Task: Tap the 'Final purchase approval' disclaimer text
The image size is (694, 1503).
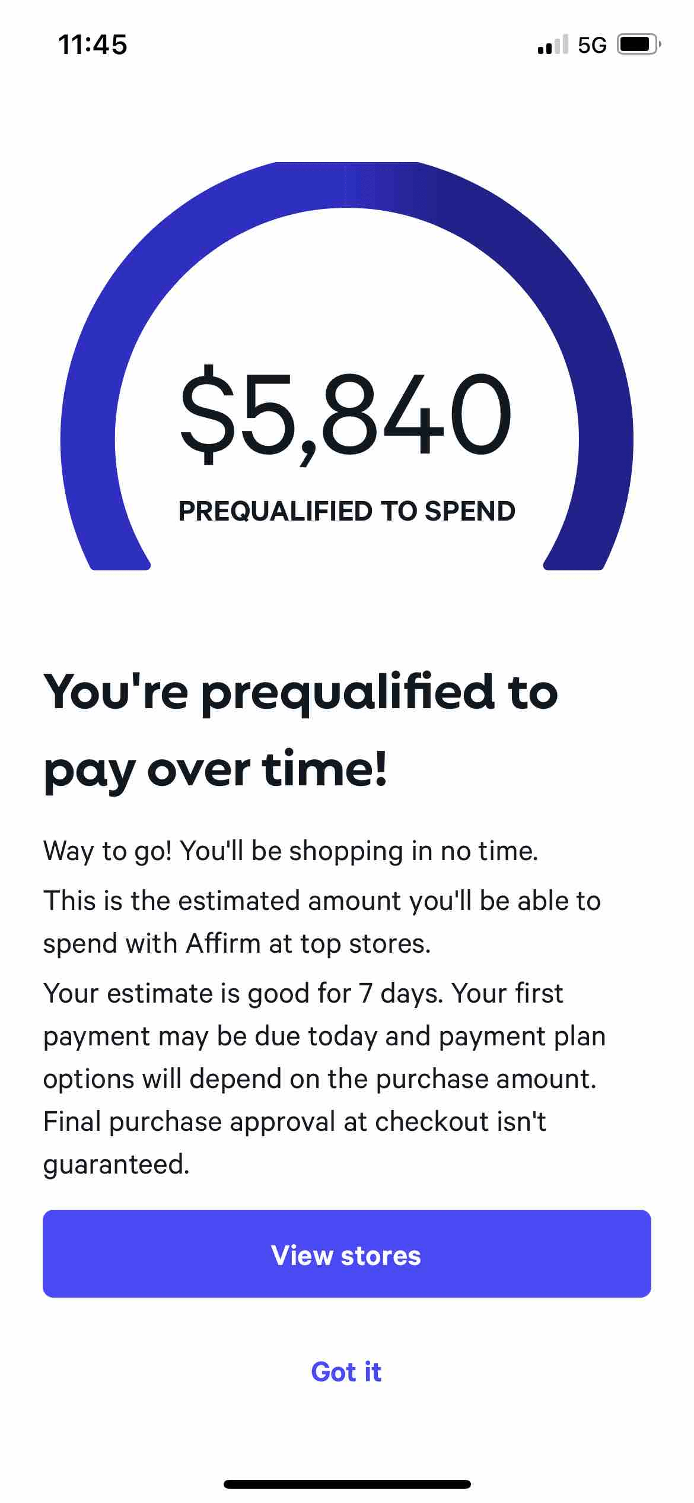Action: tap(295, 1143)
